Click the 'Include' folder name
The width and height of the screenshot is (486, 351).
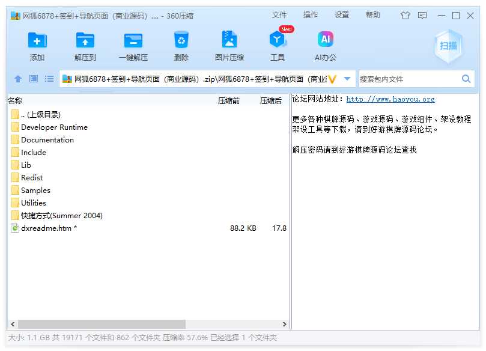point(34,153)
